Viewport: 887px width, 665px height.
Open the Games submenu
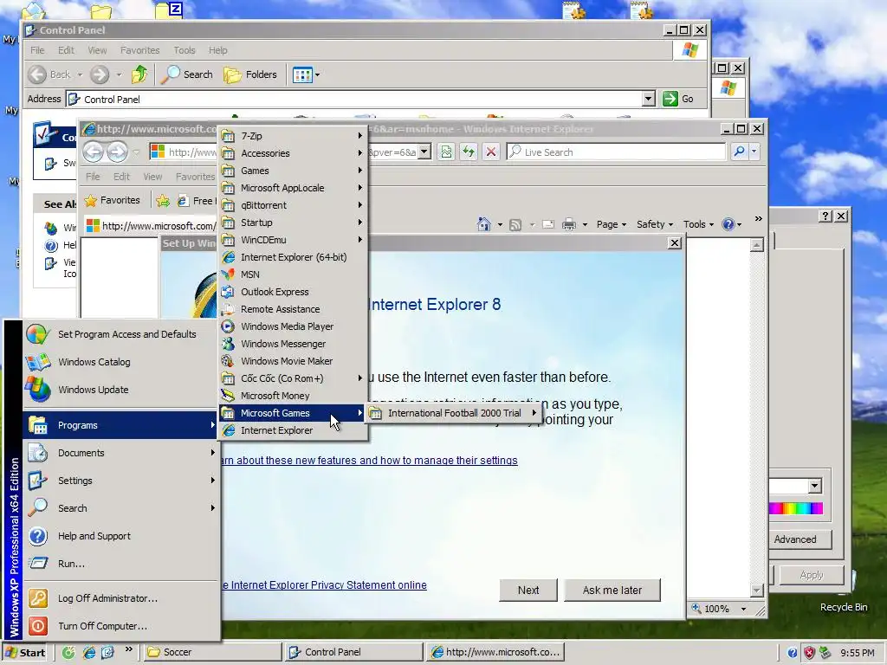[x=293, y=171]
